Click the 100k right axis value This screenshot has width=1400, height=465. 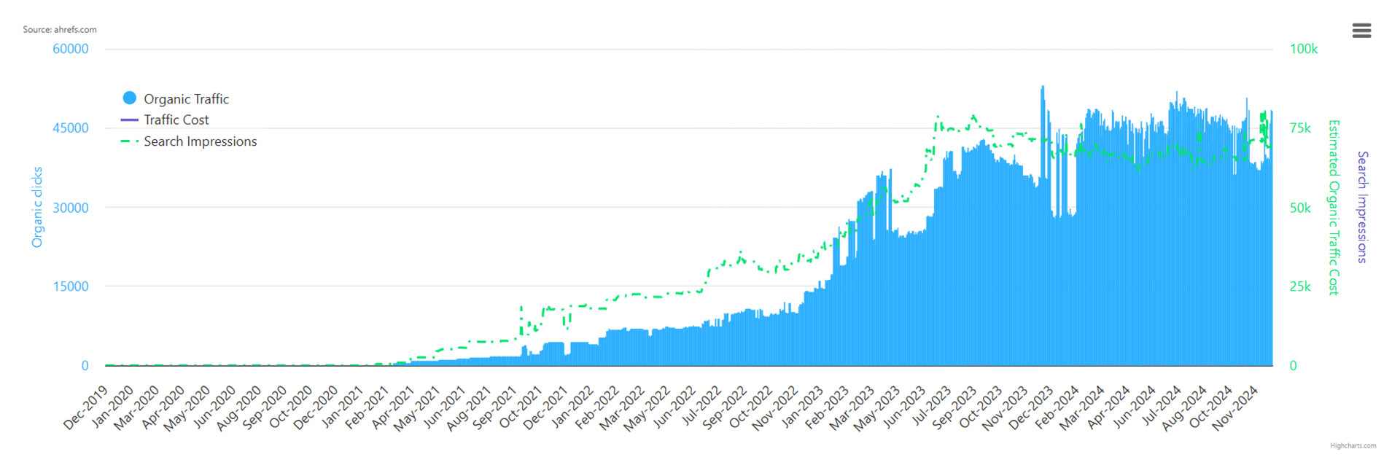pyautogui.click(x=1304, y=49)
